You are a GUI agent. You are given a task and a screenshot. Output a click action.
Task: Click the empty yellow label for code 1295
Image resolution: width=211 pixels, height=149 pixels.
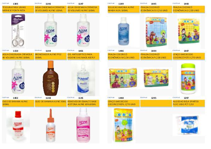point(156,103)
